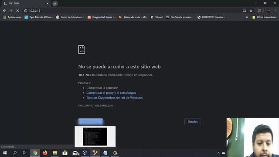Open the Chrome three-dot menu

tap(275, 10)
